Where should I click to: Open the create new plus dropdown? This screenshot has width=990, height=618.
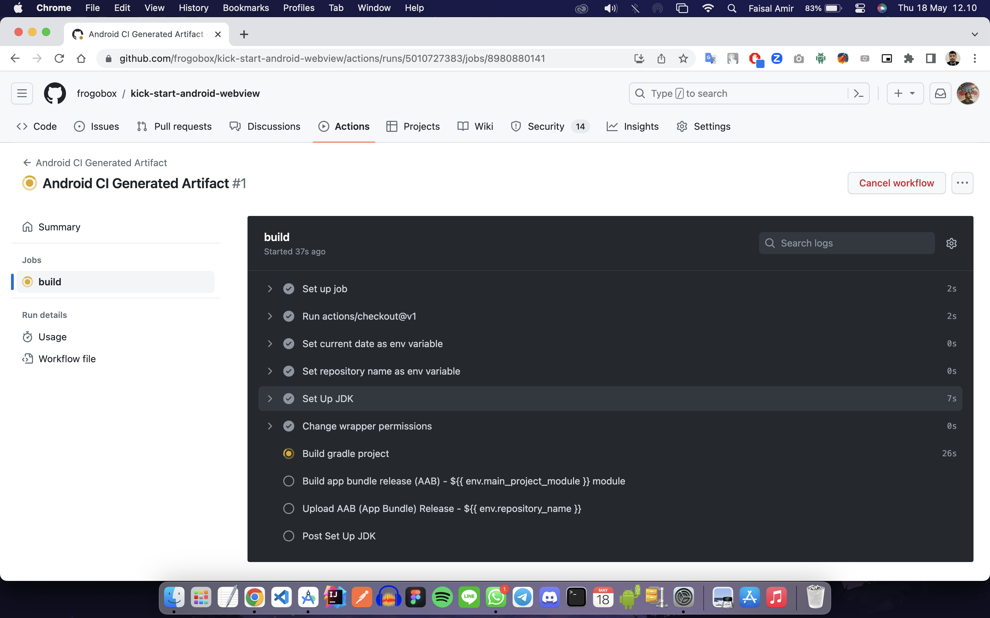point(904,94)
